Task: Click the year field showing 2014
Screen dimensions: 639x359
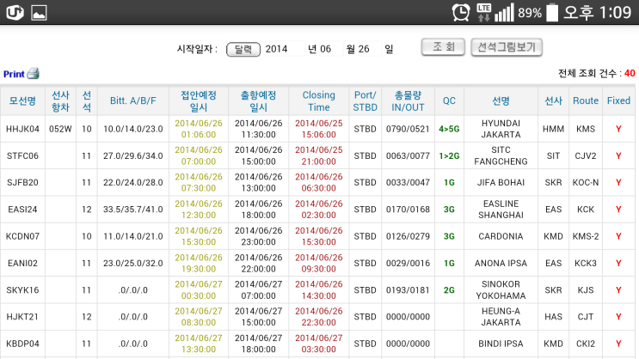Action: pyautogui.click(x=277, y=50)
